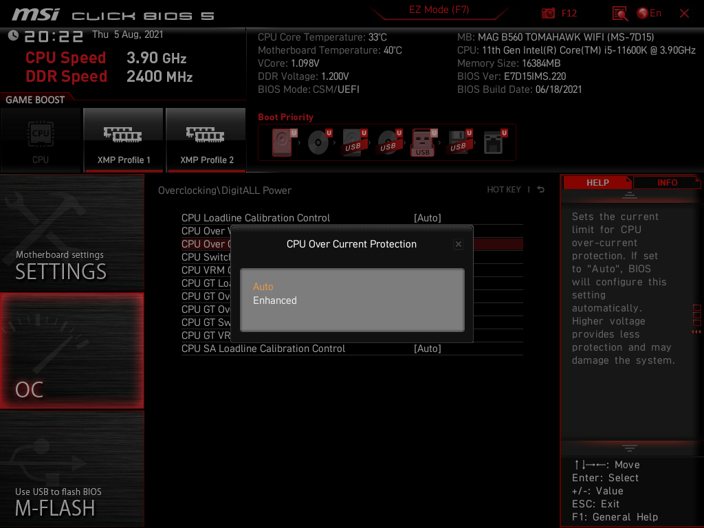The width and height of the screenshot is (704, 528).
Task: Click the Boot Priority heading
Action: pos(285,117)
